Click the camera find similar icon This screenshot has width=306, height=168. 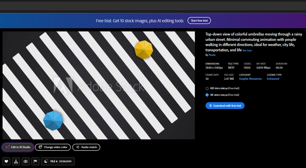point(26,162)
